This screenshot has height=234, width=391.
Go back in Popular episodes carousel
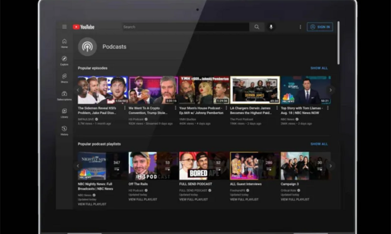[78, 90]
